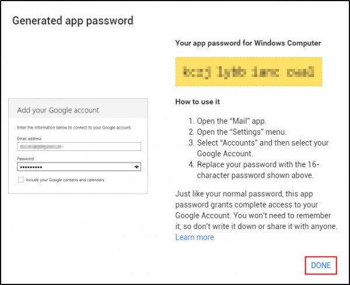Image resolution: width=350 pixels, height=285 pixels.
Task: Open the Learn more link
Action: pos(194,237)
